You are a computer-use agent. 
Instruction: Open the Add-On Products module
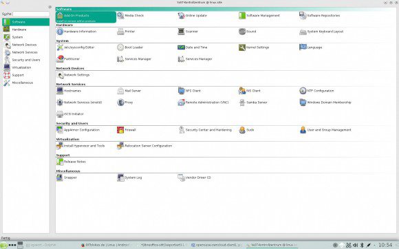(86, 17)
